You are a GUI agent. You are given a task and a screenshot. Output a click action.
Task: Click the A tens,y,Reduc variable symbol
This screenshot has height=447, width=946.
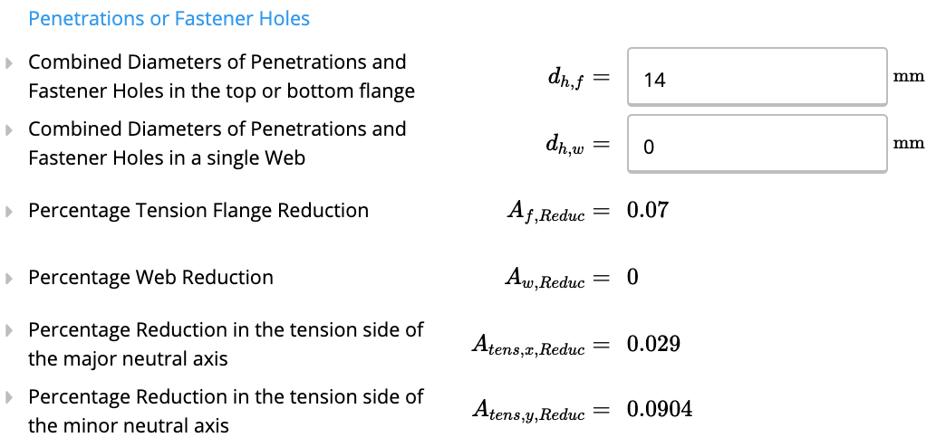528,411
